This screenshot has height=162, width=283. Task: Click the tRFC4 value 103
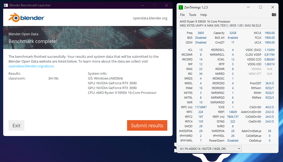201,121
